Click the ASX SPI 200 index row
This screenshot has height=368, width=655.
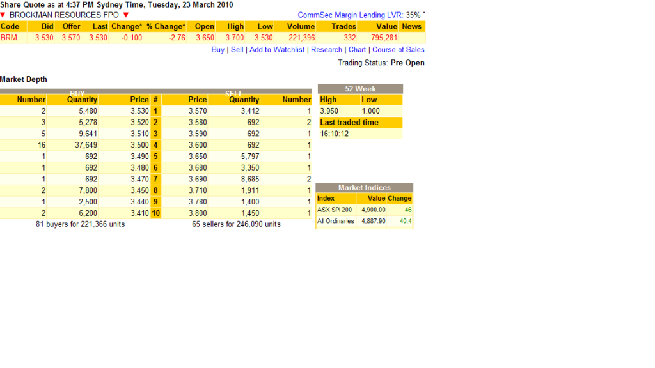pos(364,210)
